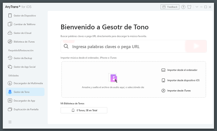This screenshot has width=217, height=131.
Task: Open Descargador de App label
Action: tap(24, 101)
